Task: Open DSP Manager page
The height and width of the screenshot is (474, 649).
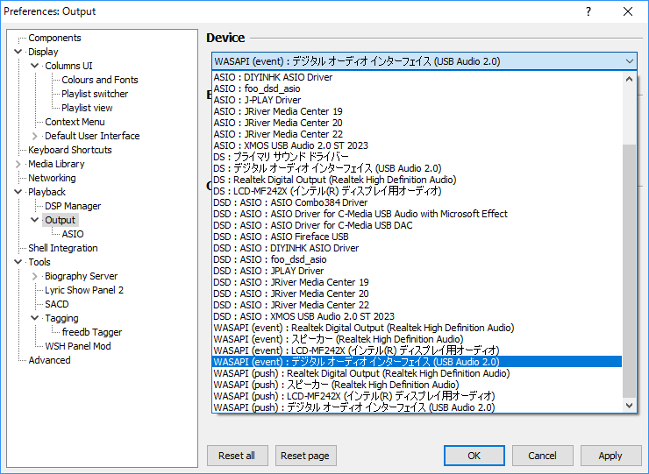Action: point(73,206)
